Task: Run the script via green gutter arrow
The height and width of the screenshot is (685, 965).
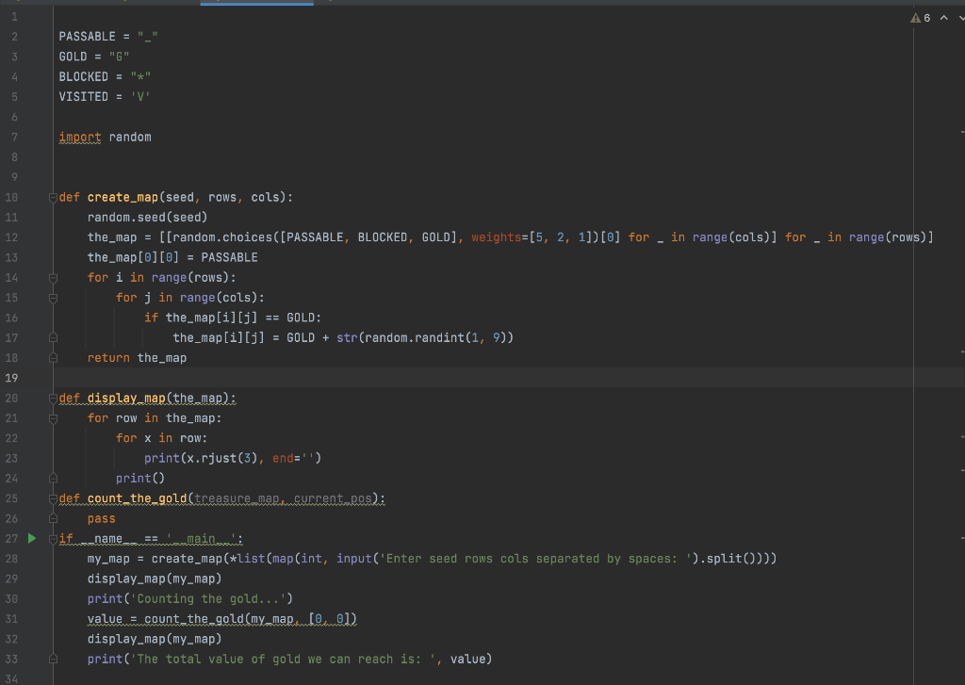Action: pyautogui.click(x=31, y=538)
